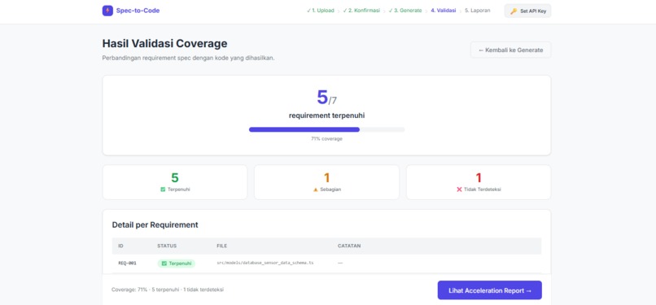Click the Perbandingan requirement spec subtitle
Viewport: 656px width, 305px height.
tap(188, 58)
